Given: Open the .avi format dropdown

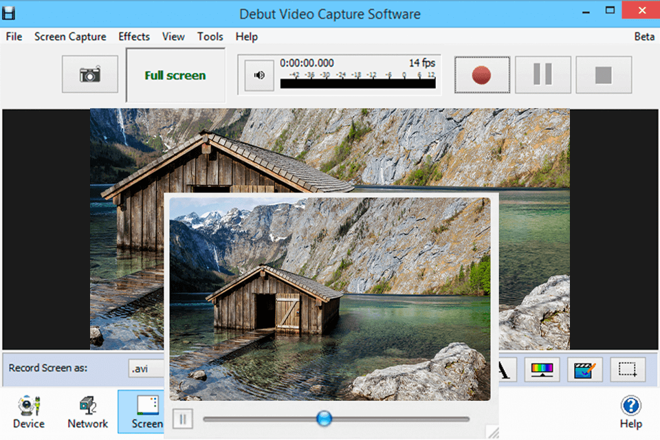Looking at the screenshot, I should click(x=146, y=368).
